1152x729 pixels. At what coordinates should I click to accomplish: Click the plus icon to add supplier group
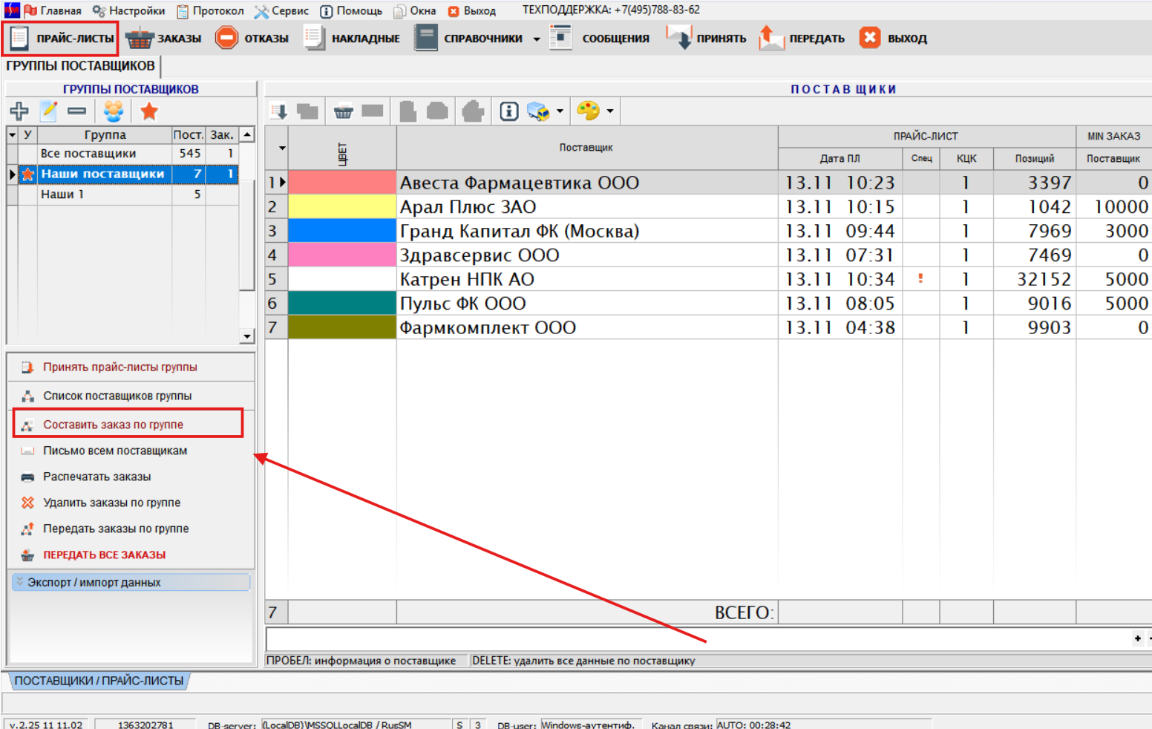click(19, 111)
